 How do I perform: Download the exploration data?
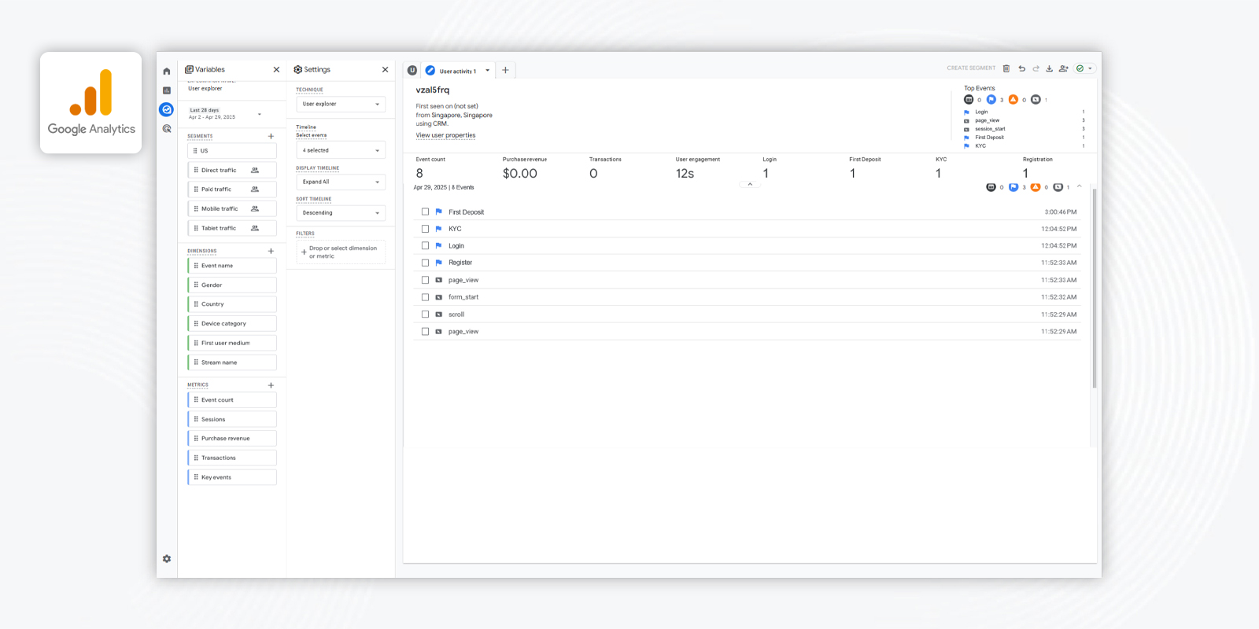tap(1049, 68)
